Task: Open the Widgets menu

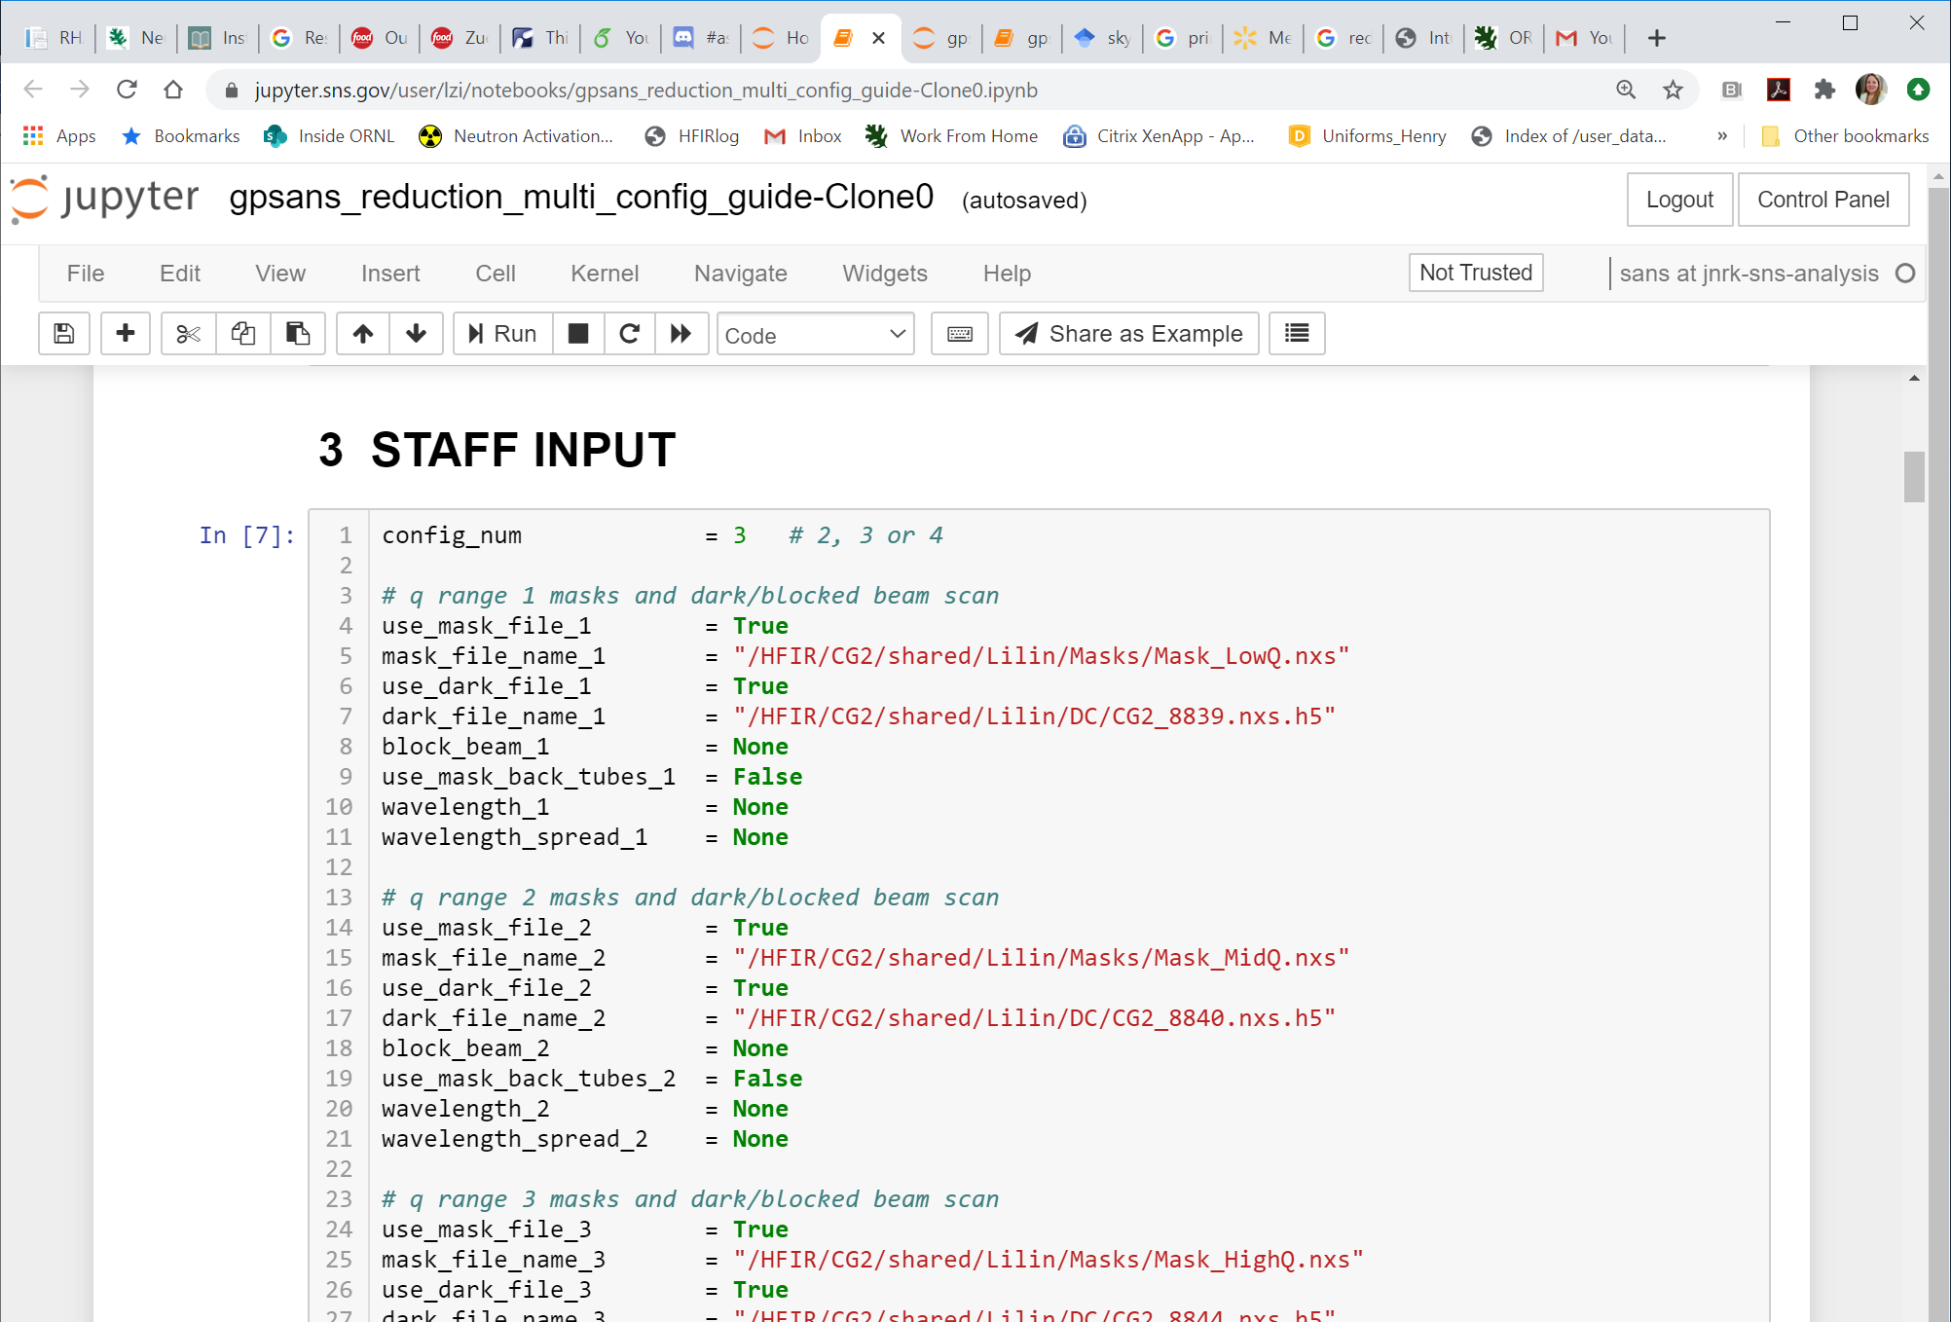Action: (x=884, y=274)
